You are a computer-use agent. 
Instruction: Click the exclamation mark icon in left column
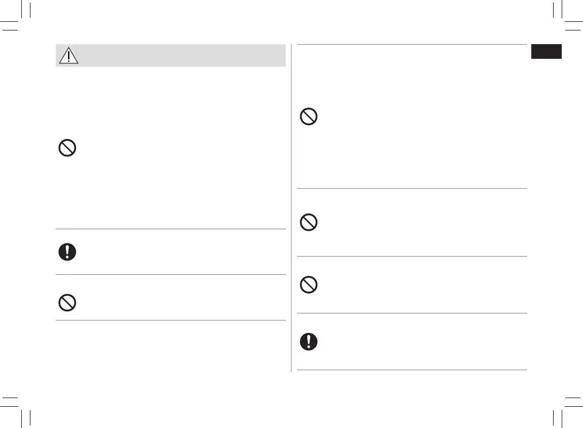click(67, 252)
